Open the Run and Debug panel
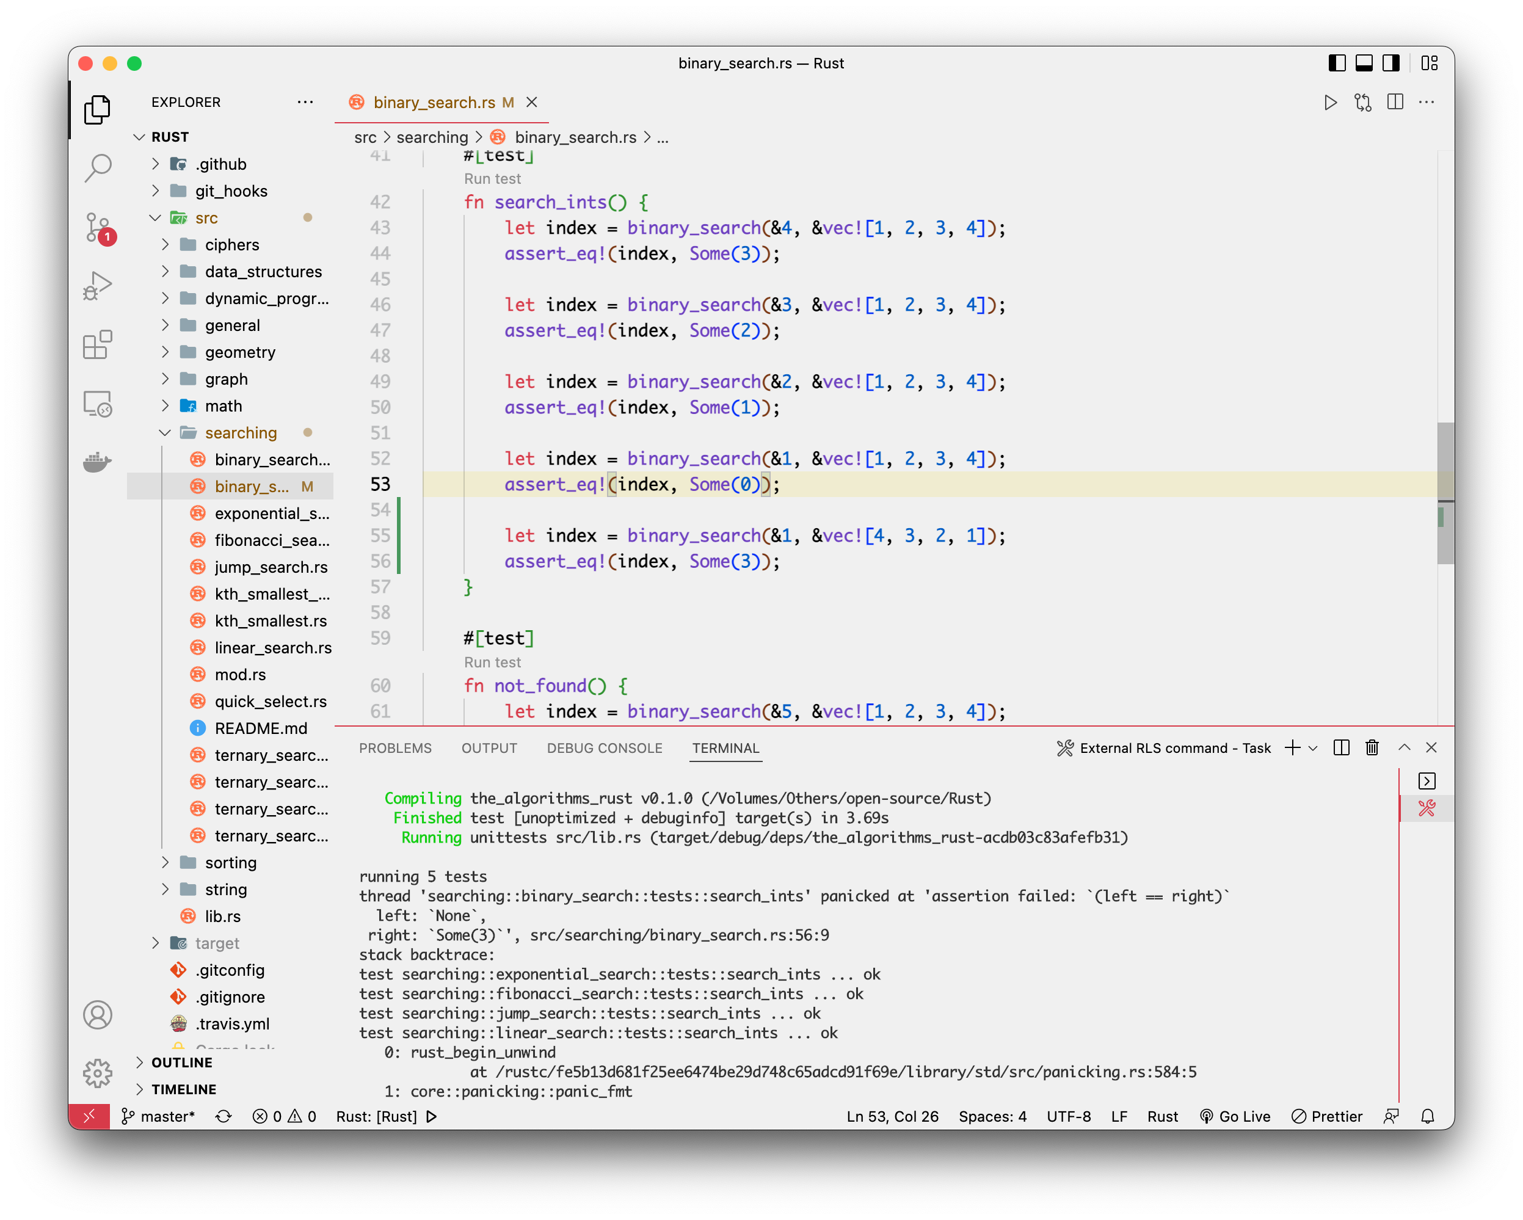1523x1220 pixels. (x=98, y=285)
